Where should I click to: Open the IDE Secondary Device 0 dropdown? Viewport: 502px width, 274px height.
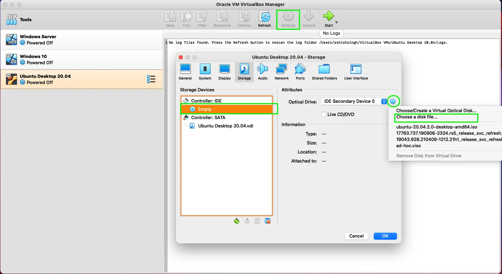(354, 101)
